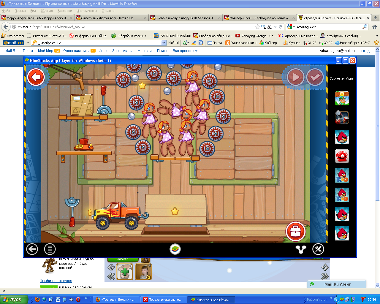Click the cardboard box on the shelf
This screenshot has width=380, height=304.
coord(82,105)
